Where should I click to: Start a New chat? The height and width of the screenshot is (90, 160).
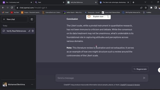14,19
